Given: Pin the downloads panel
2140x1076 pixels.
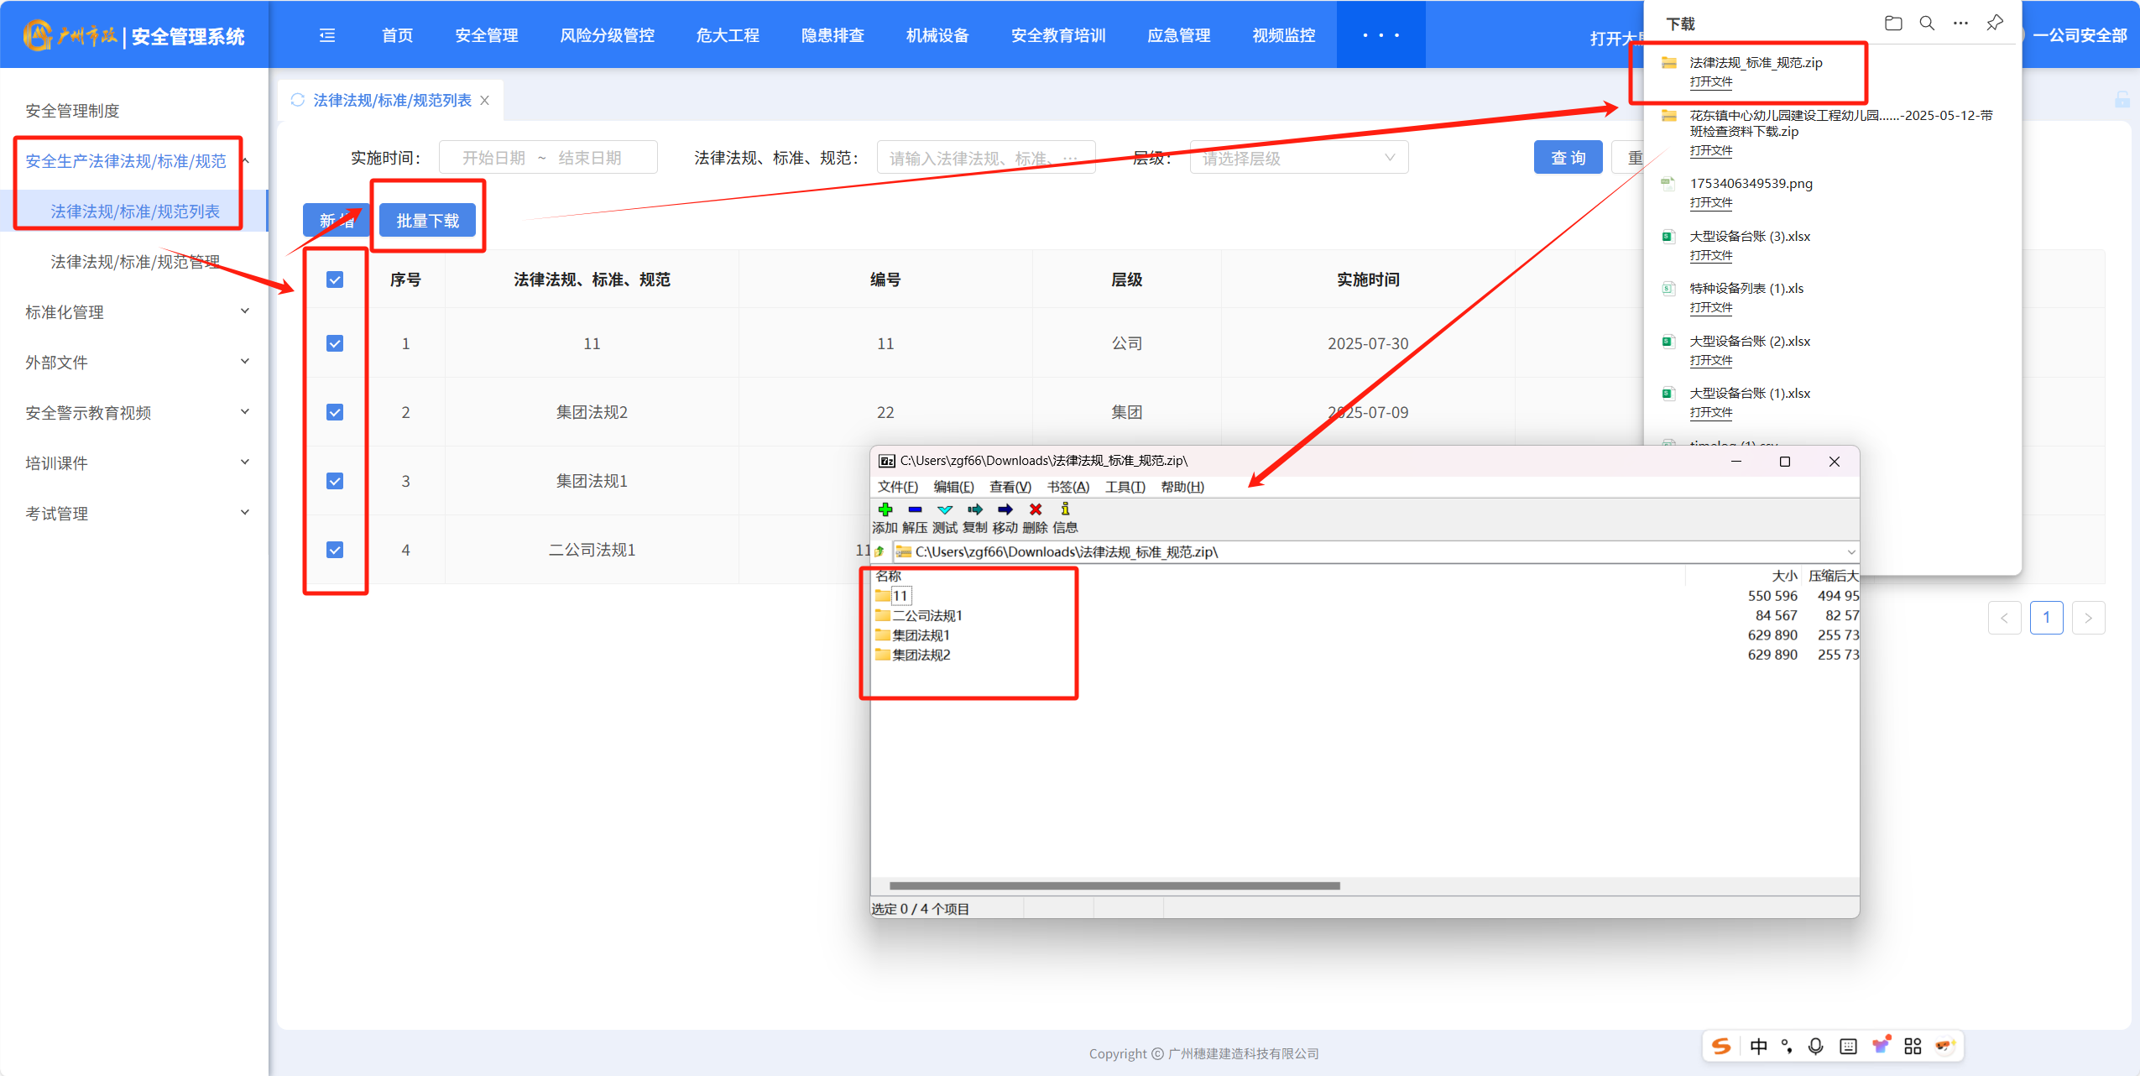Looking at the screenshot, I should point(1995,24).
